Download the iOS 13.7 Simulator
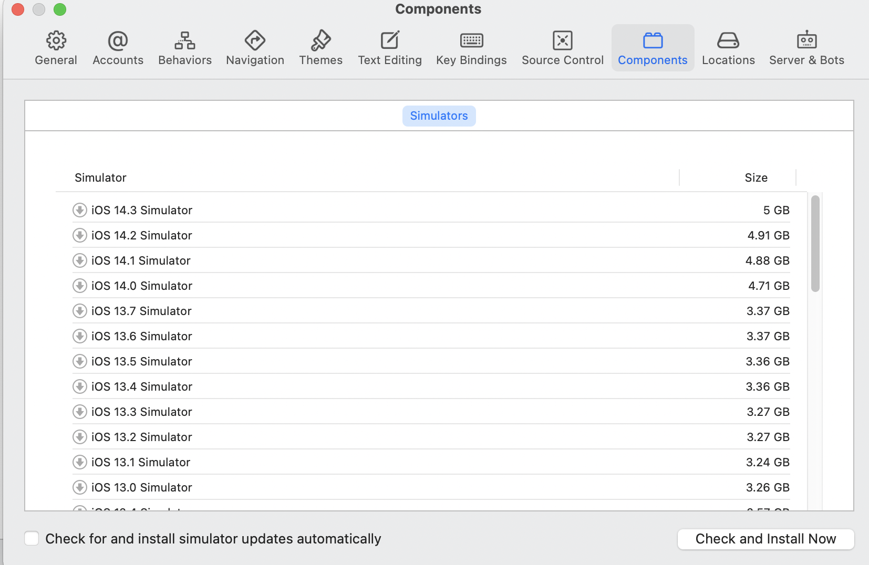869x565 pixels. [x=79, y=311]
